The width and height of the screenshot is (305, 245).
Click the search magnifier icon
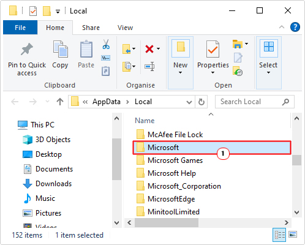point(285,102)
